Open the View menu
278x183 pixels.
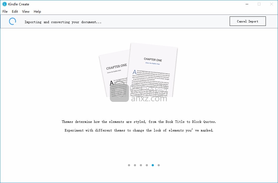click(26, 12)
